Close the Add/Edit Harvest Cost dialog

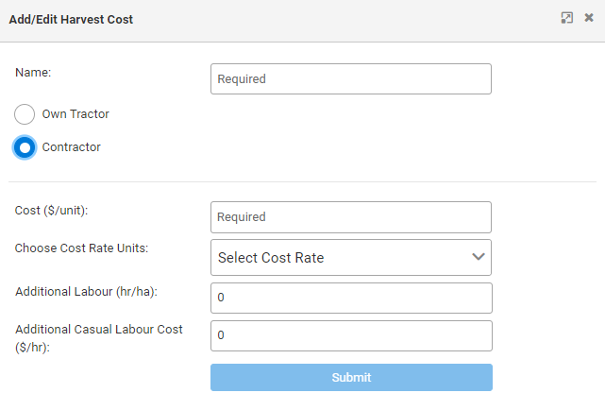589,18
